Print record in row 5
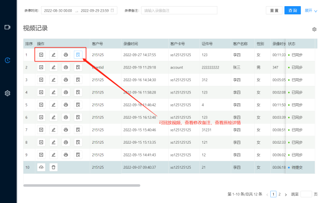Image resolution: width=323 pixels, height=203 pixels. point(66,105)
